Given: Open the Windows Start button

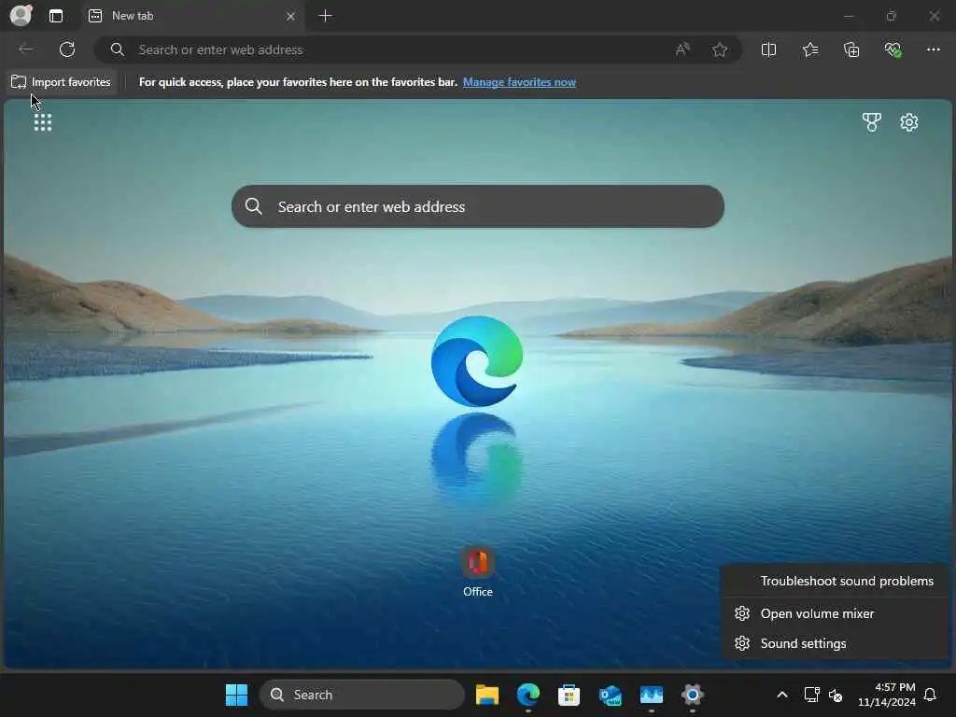Looking at the screenshot, I should (236, 695).
